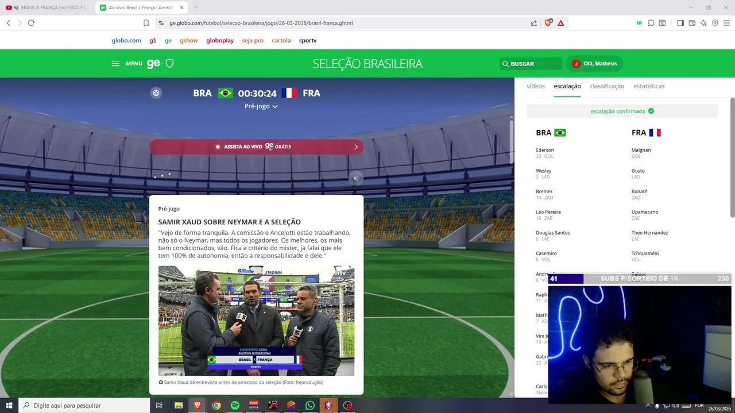Click the Brazil flag in the scoreboard

coord(225,93)
